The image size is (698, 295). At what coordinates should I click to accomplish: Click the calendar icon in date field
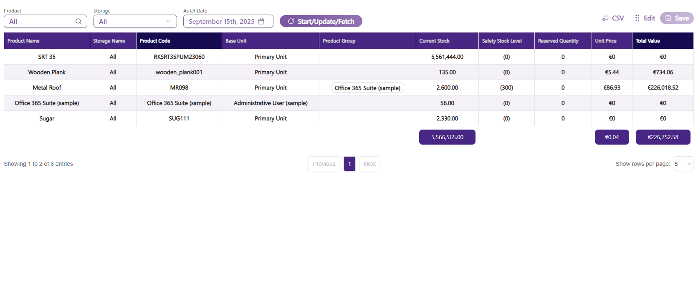coord(261,21)
